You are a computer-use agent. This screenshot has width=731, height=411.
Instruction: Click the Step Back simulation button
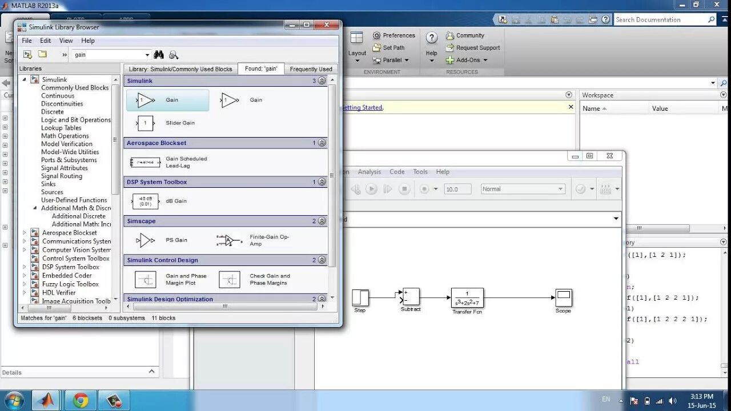(355, 189)
